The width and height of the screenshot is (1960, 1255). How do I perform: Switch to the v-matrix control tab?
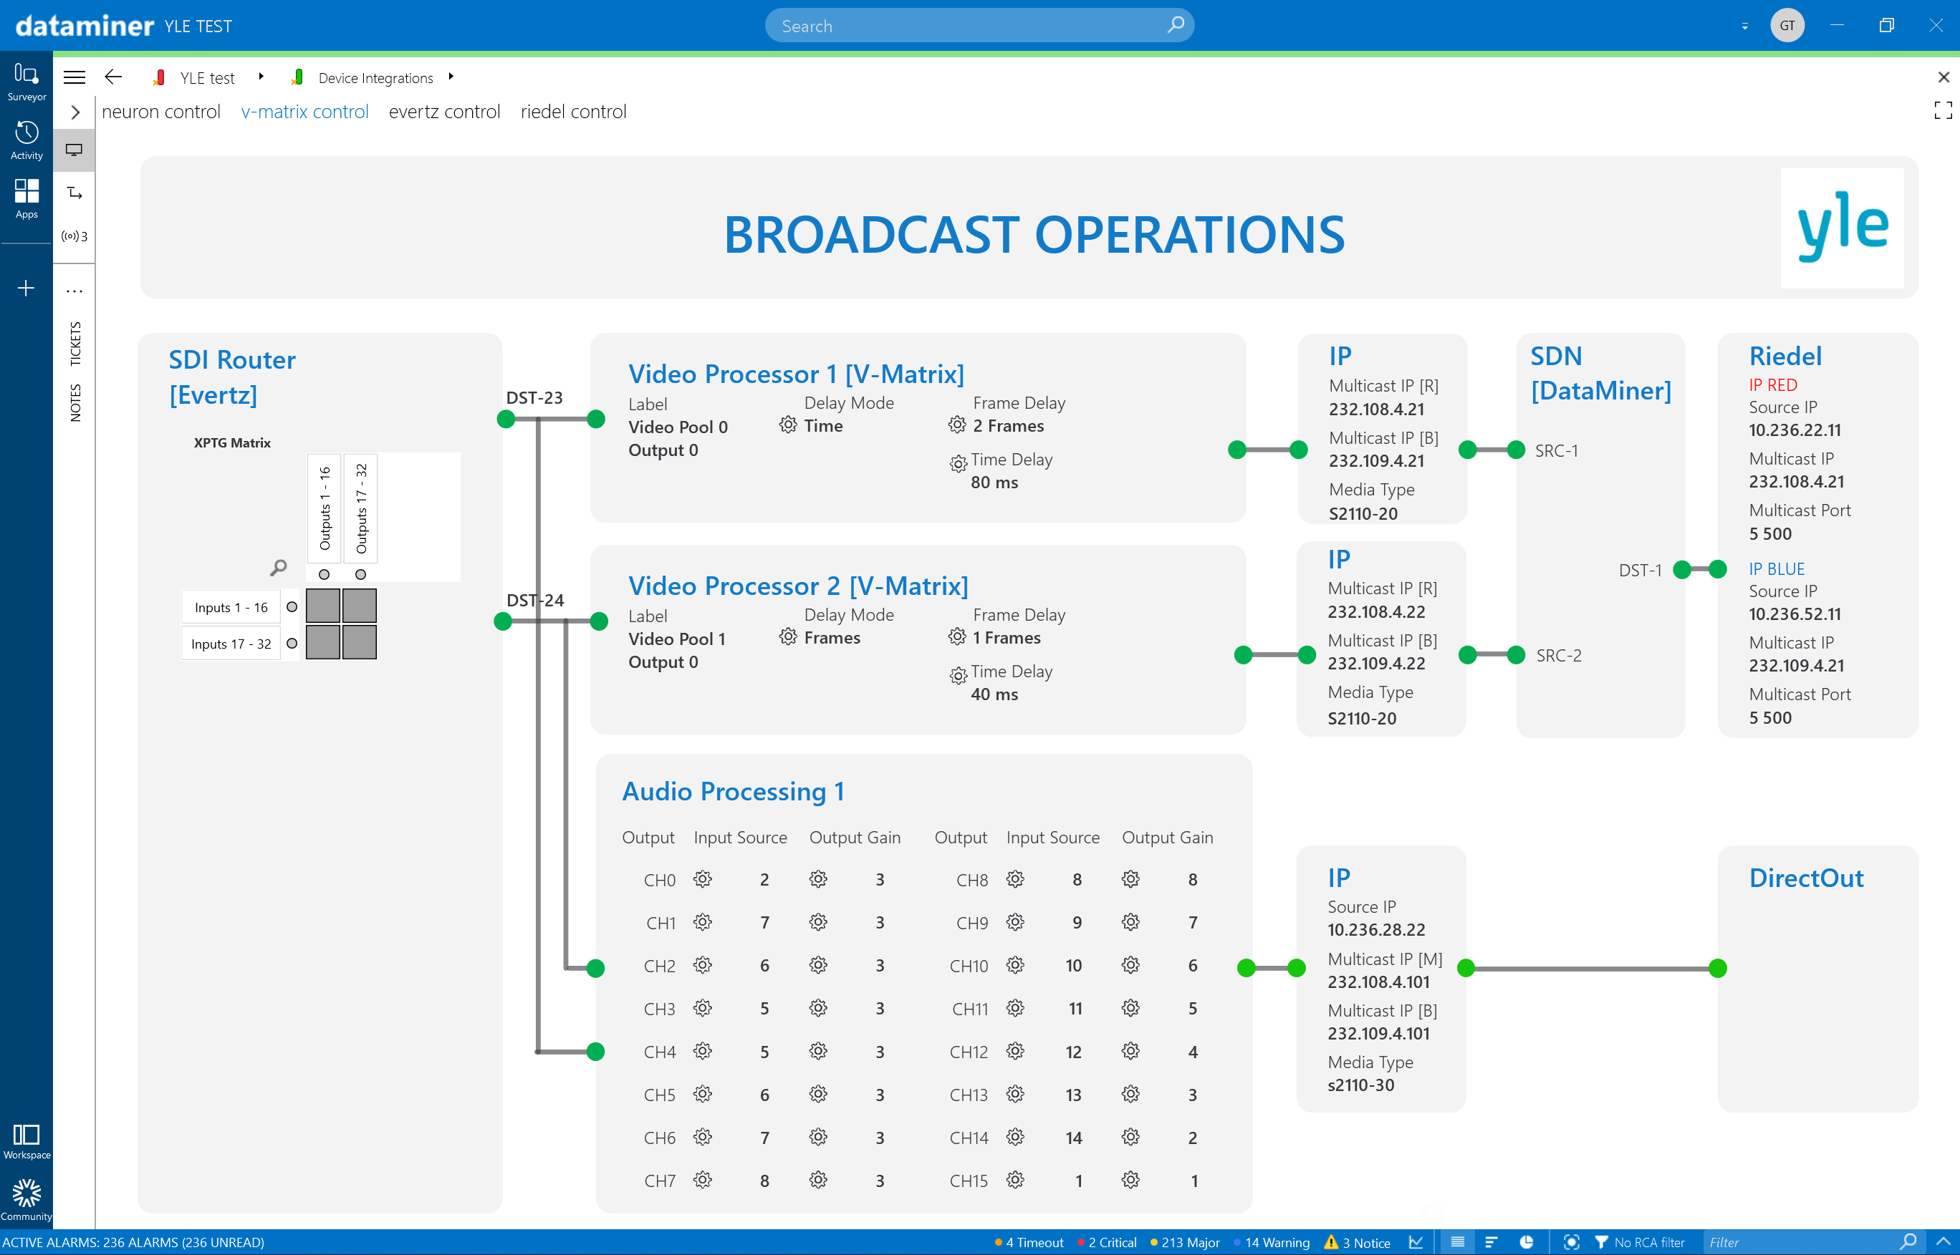click(305, 112)
